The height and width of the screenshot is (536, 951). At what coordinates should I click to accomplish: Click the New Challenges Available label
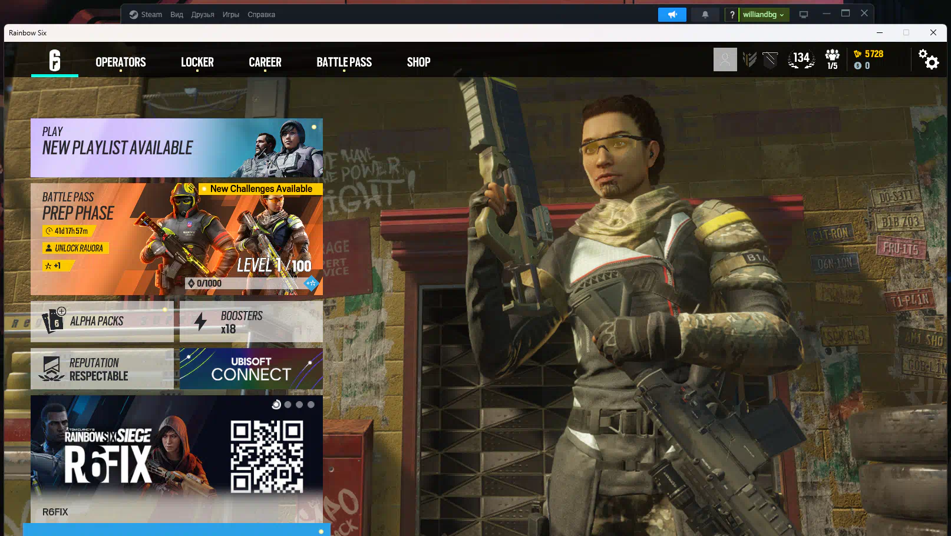click(x=261, y=189)
